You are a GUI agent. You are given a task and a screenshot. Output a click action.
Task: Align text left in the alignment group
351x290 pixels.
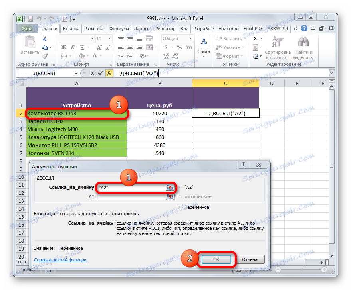[121, 47]
